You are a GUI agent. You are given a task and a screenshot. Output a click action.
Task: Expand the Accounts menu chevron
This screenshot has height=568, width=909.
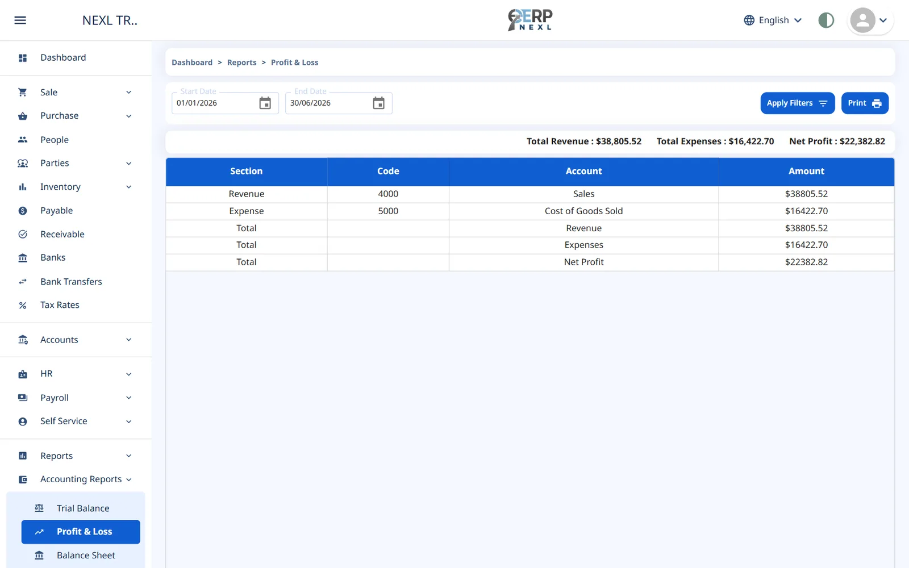click(129, 340)
